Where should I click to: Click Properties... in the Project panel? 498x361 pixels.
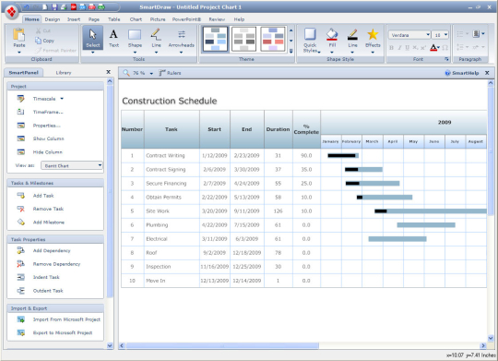[x=47, y=126]
